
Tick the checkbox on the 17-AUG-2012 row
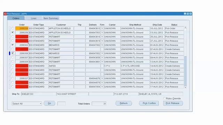tap(13, 86)
